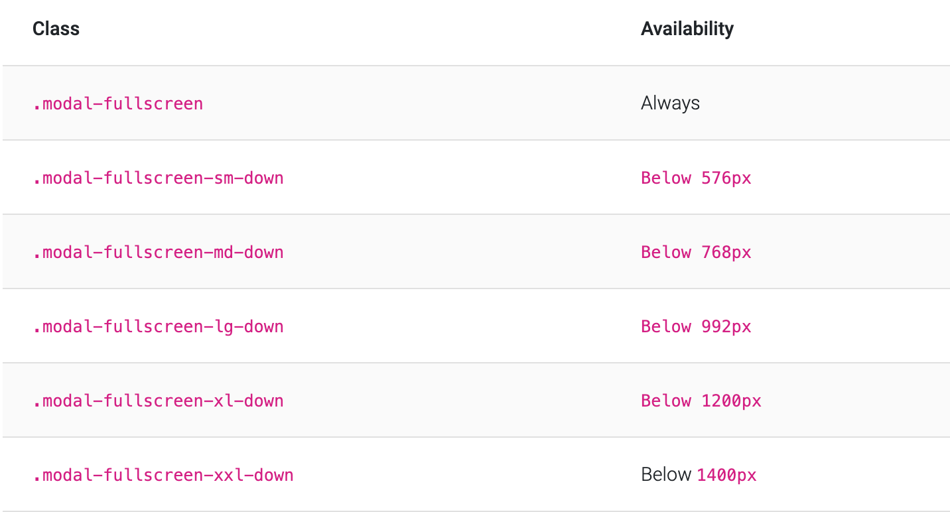950x512 pixels.
Task: Click the Class column header
Action: (x=56, y=29)
